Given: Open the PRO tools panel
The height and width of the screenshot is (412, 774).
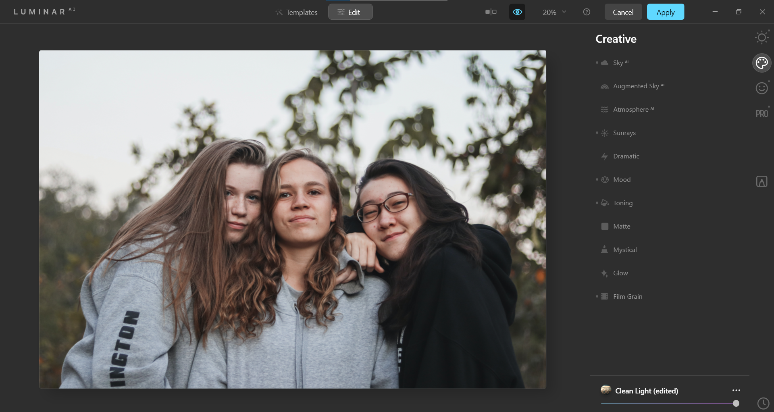Looking at the screenshot, I should pos(762,114).
